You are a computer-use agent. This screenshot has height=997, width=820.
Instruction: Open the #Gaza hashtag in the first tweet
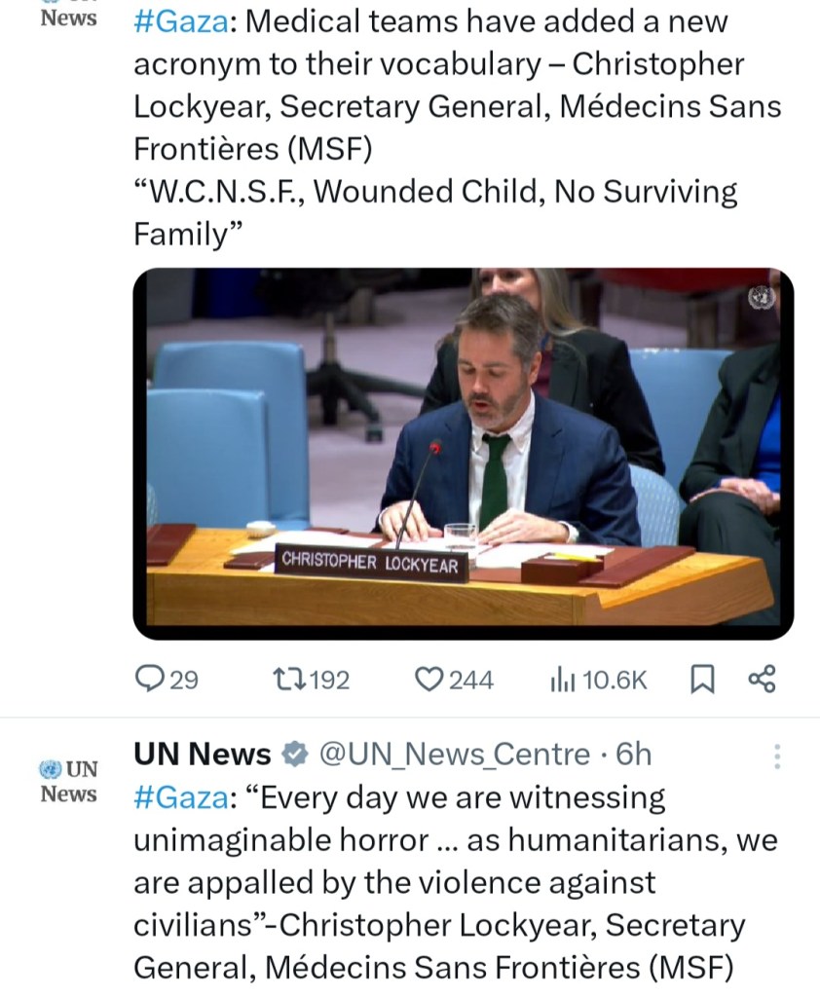coord(179,23)
